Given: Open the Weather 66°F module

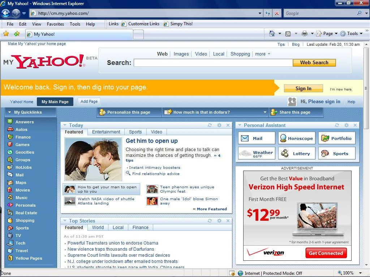Looking at the screenshot, I should click(x=256, y=153).
